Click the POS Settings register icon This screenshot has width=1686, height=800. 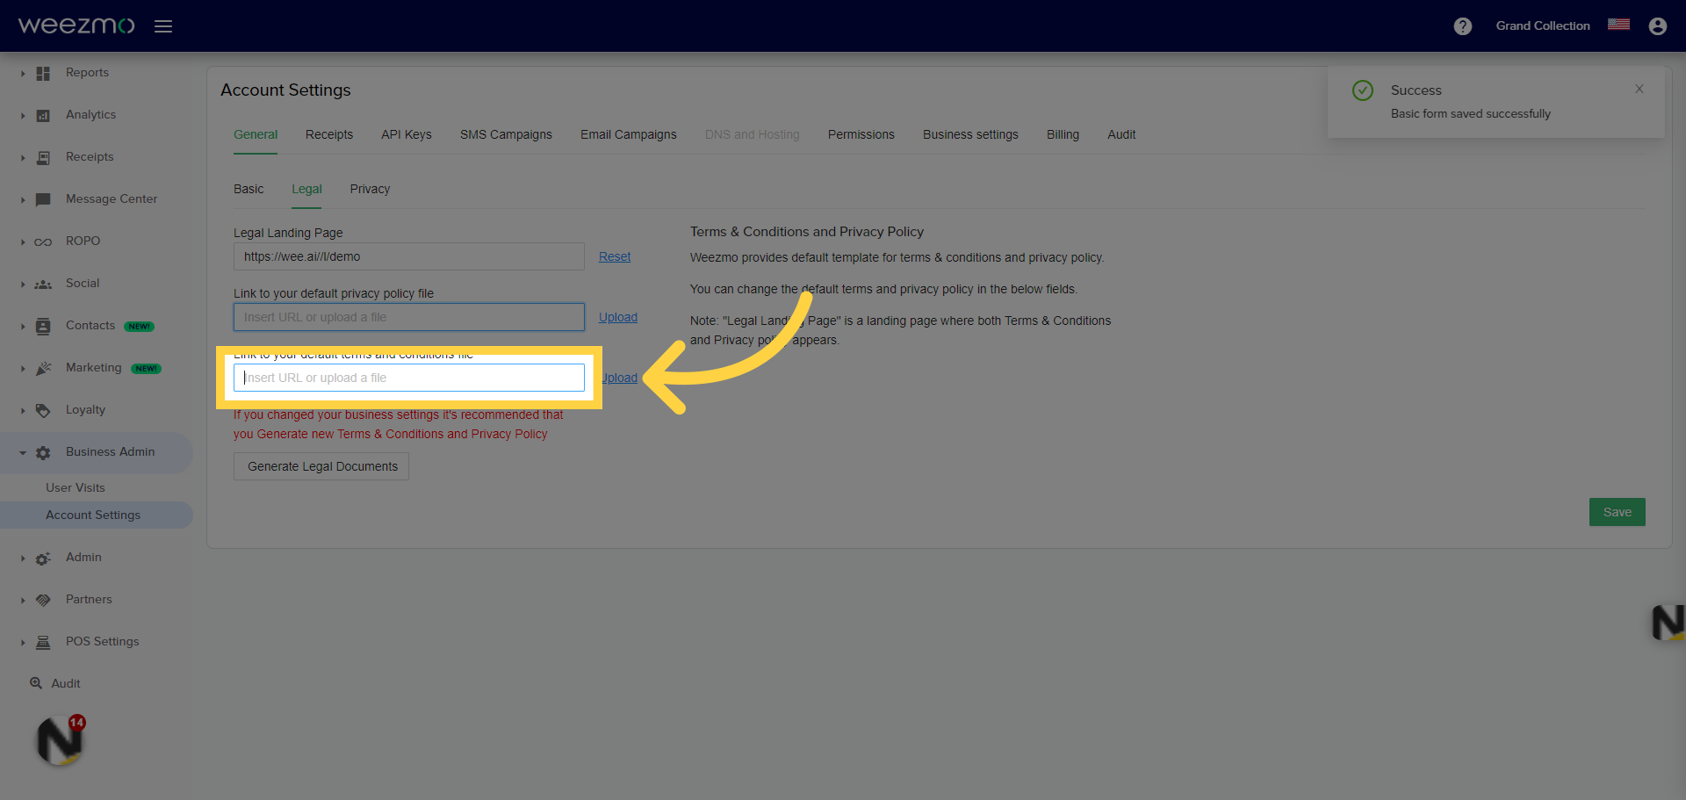(43, 642)
